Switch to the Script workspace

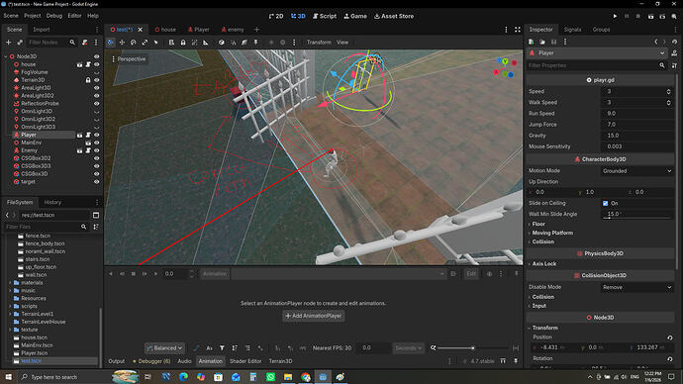pos(325,16)
